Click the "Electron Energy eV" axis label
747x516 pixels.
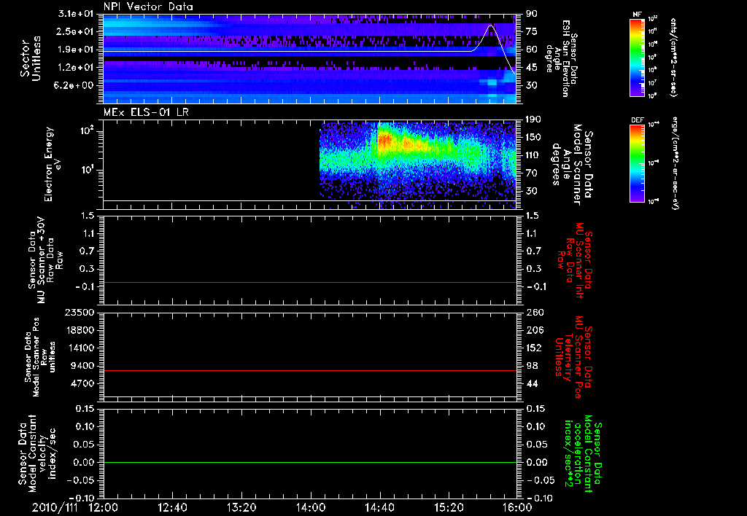51,164
